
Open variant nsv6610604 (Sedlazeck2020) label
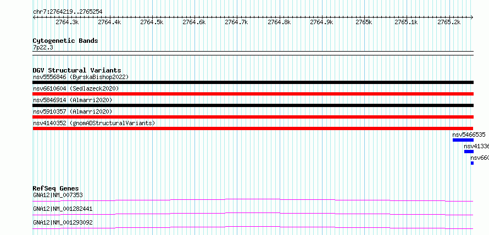76,88
